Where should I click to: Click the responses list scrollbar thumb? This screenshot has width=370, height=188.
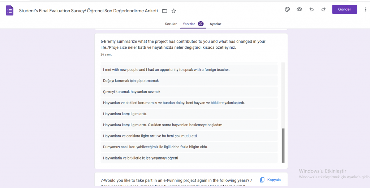point(283,145)
